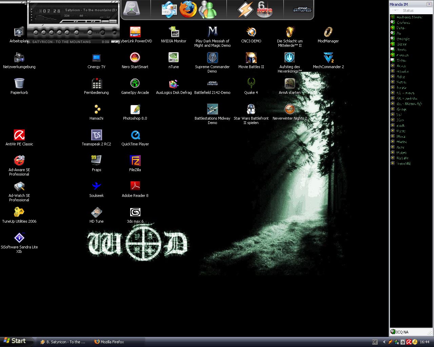Open the Fernbedienung desktop icon
The image size is (434, 347).
[x=96, y=86]
